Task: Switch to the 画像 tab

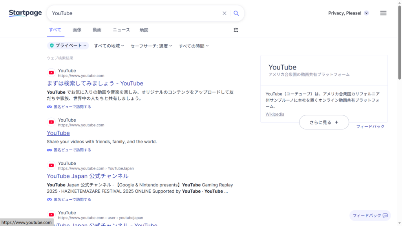Action: 77,30
